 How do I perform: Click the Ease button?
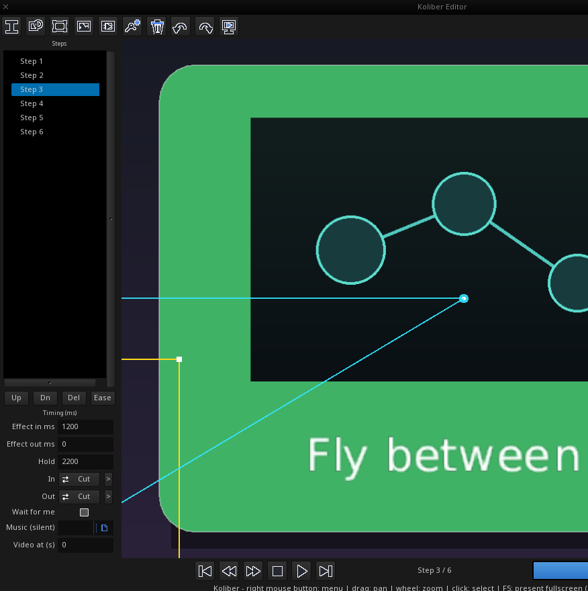pos(103,398)
